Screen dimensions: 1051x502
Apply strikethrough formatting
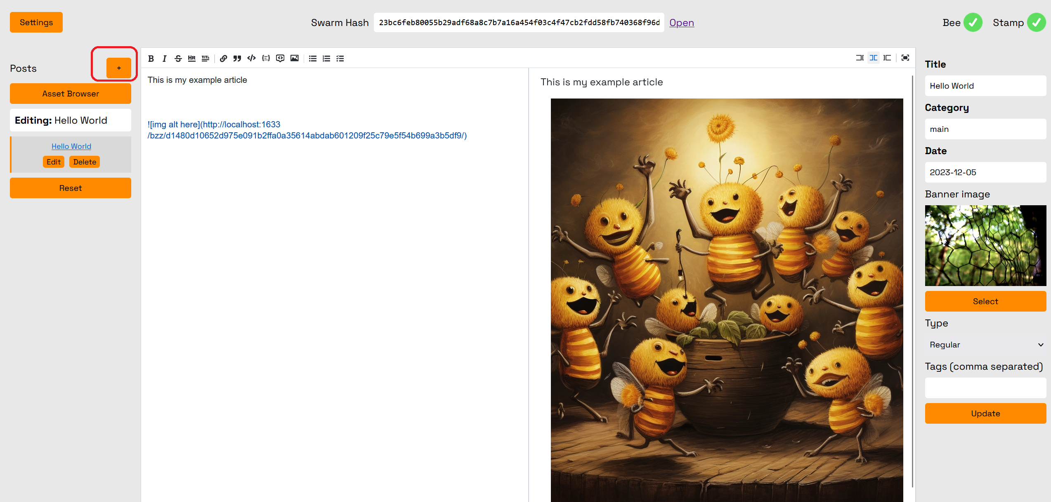(x=178, y=59)
